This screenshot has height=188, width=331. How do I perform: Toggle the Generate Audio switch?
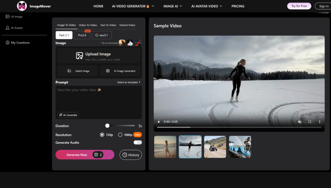coord(138,142)
